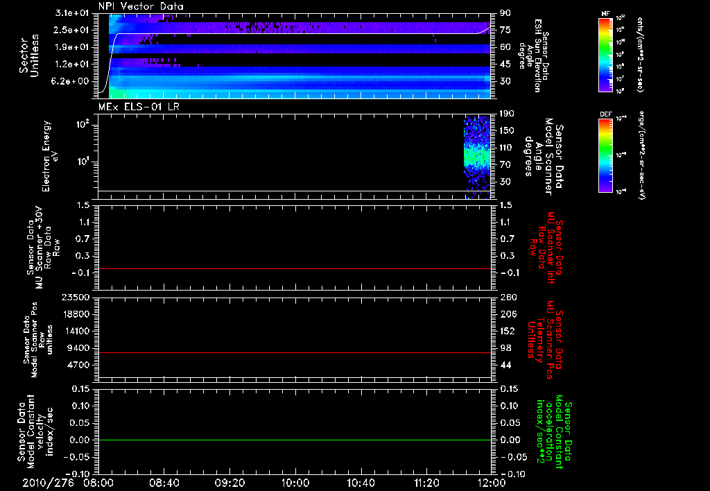Click the '6.2e+00' sector tick label
This screenshot has width=710, height=491.
71,82
